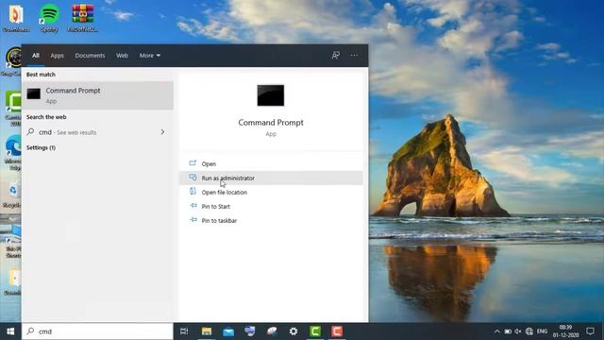604x340 pixels.
Task: Click the Pin to taskbar pin icon
Action: [x=193, y=220]
